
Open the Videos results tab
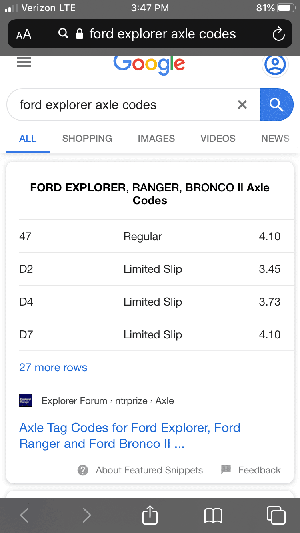[218, 139]
